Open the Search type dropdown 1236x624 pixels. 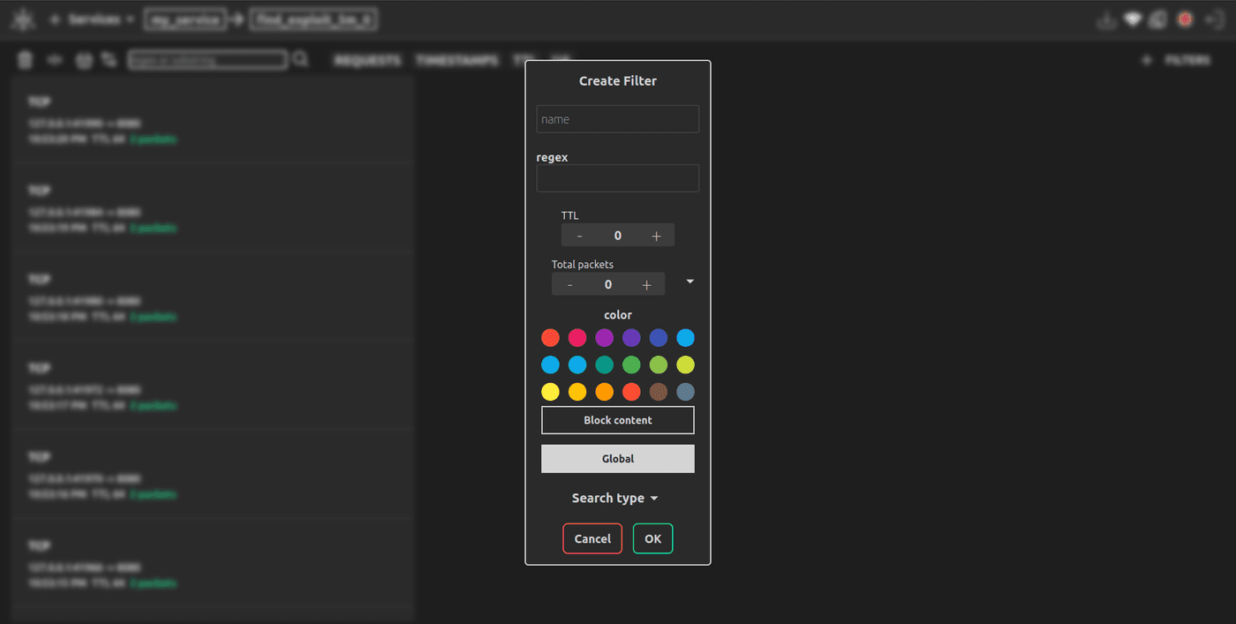click(615, 498)
